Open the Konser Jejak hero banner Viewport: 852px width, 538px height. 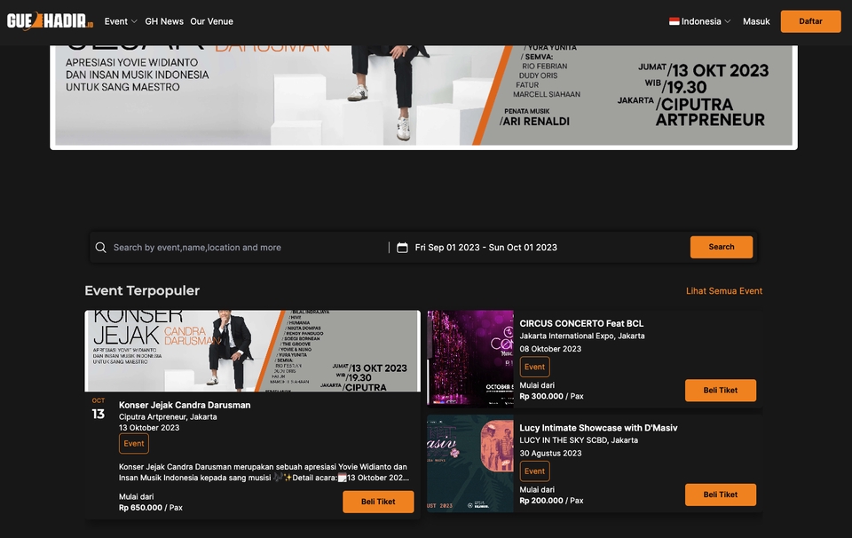(x=424, y=96)
